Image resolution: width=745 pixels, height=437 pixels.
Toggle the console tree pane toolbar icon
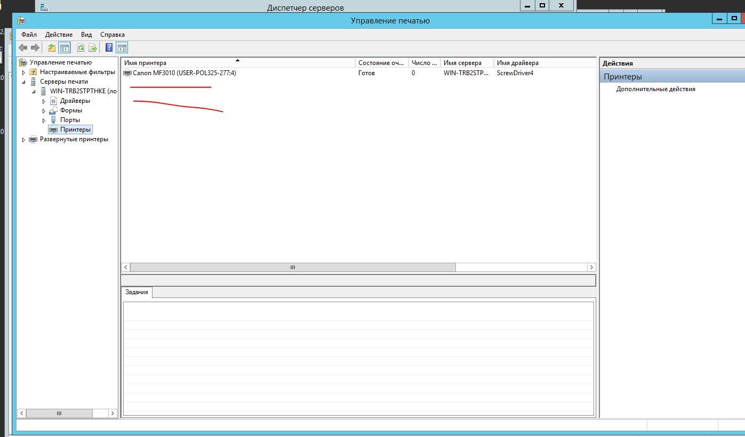pos(65,48)
